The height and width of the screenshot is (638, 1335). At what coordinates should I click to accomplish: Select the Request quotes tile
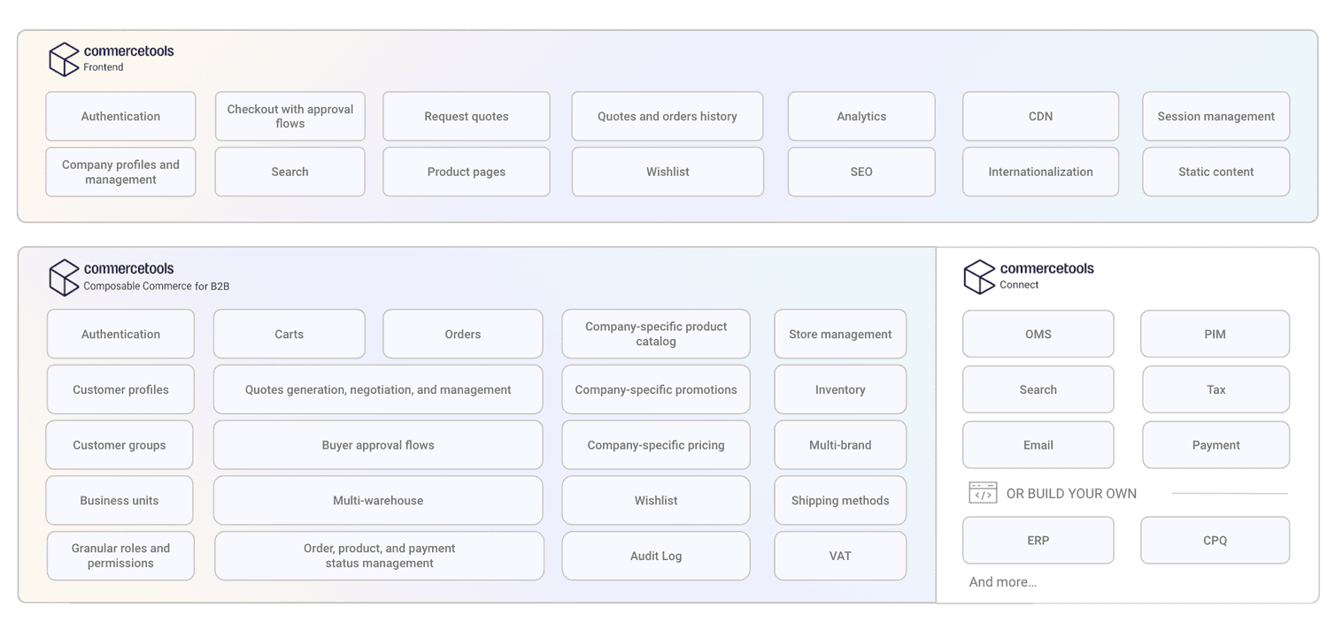click(466, 116)
